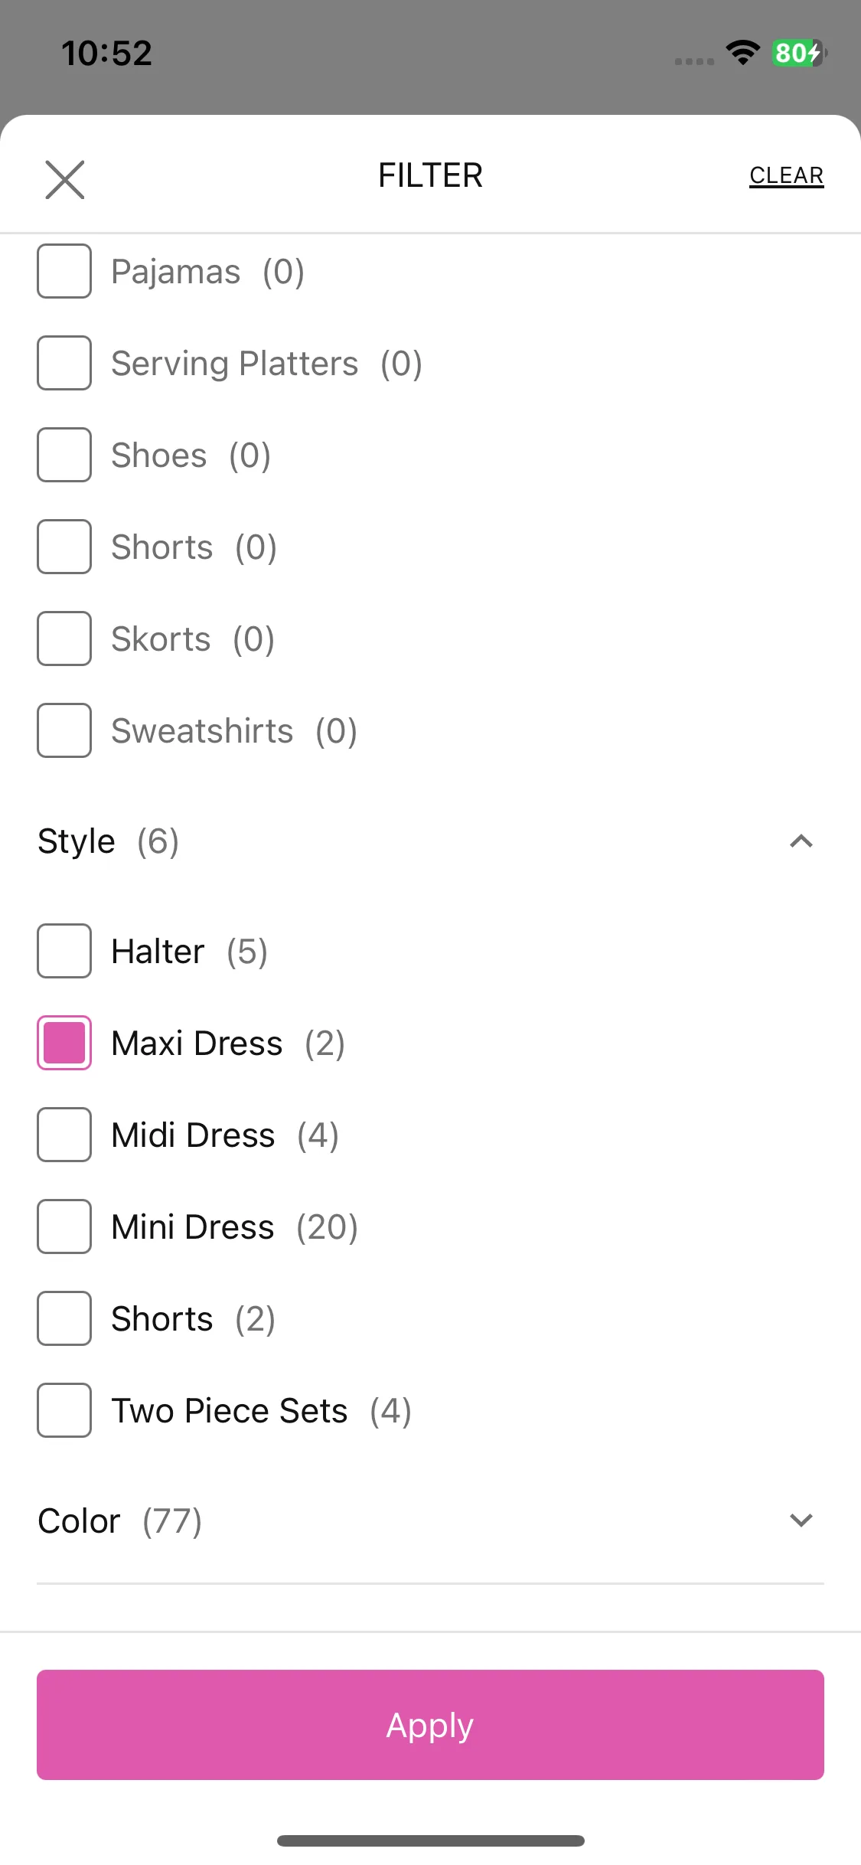The image size is (861, 1865).
Task: Check the Skorts checkbox
Action: pyautogui.click(x=64, y=639)
